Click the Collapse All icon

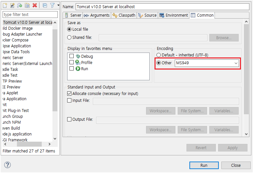pos(45,6)
